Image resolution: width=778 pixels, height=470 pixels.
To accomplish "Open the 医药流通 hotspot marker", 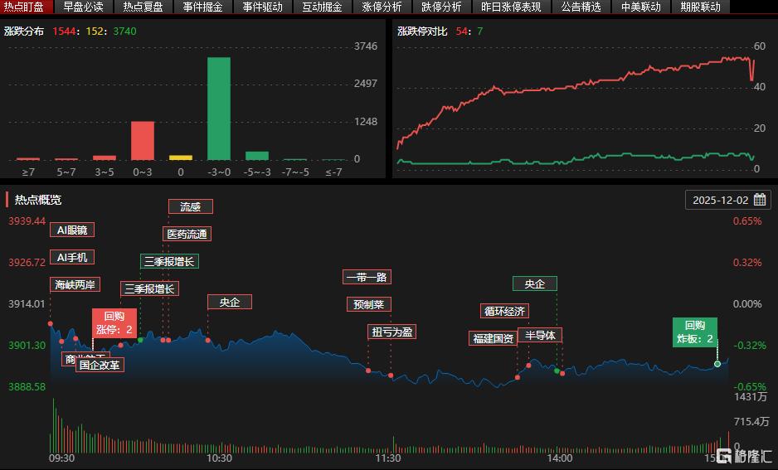I will coord(187,234).
